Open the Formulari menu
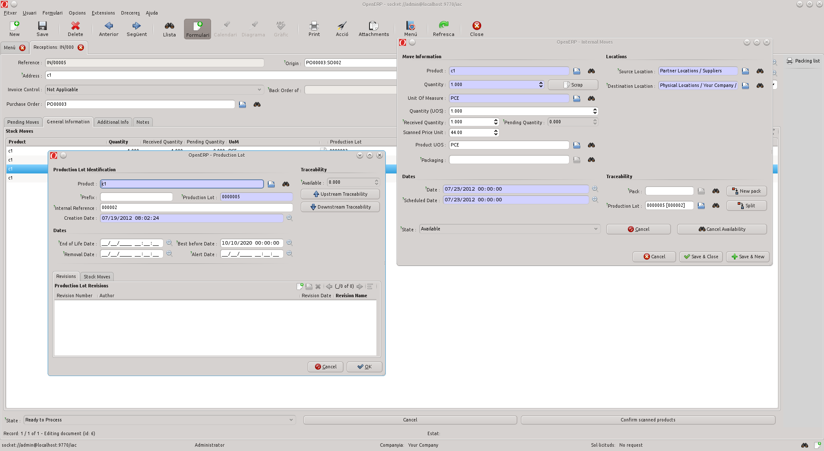824x451 pixels. [52, 13]
